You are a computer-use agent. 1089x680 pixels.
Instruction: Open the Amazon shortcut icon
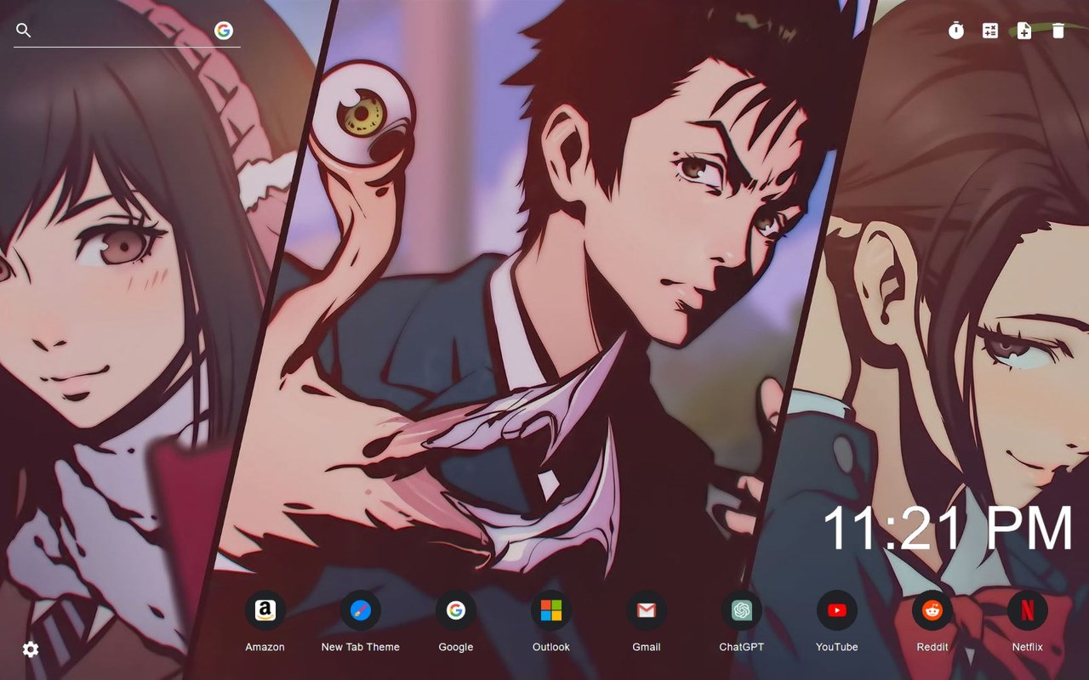pos(265,610)
